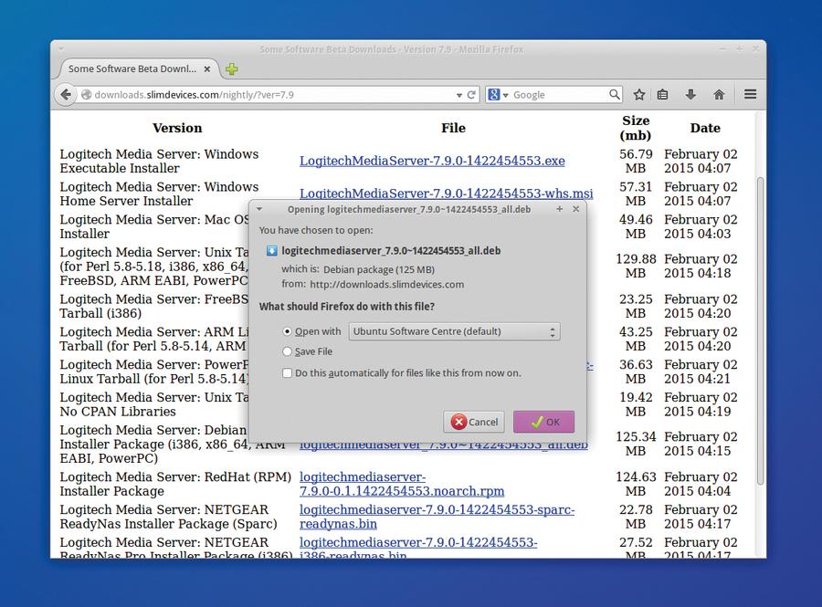Click the RedHat (RPM) Installer Package text

tap(175, 484)
